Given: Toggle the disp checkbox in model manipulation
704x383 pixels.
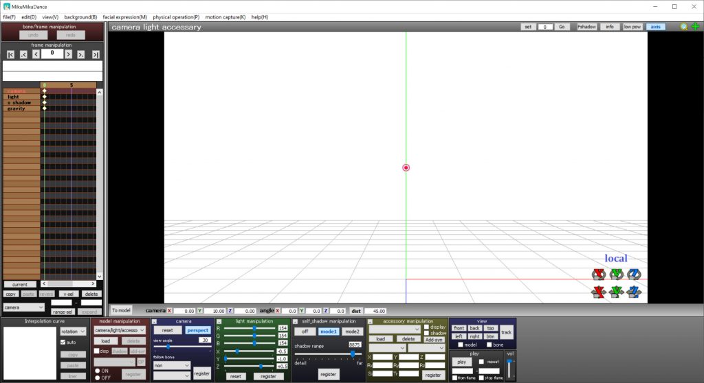Looking at the screenshot, I should click(x=96, y=351).
